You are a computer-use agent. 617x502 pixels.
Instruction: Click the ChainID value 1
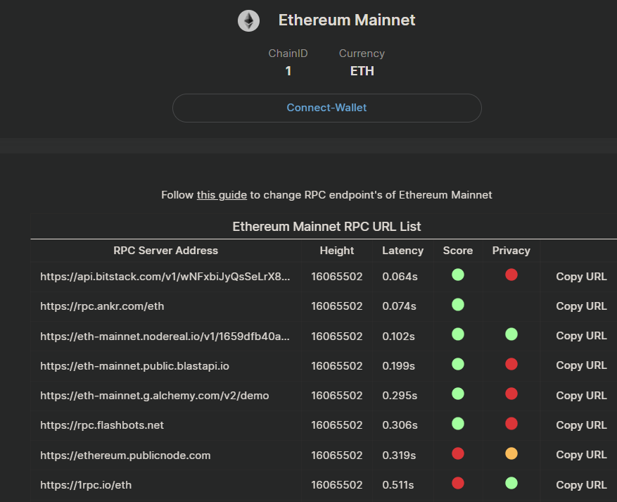(x=288, y=71)
